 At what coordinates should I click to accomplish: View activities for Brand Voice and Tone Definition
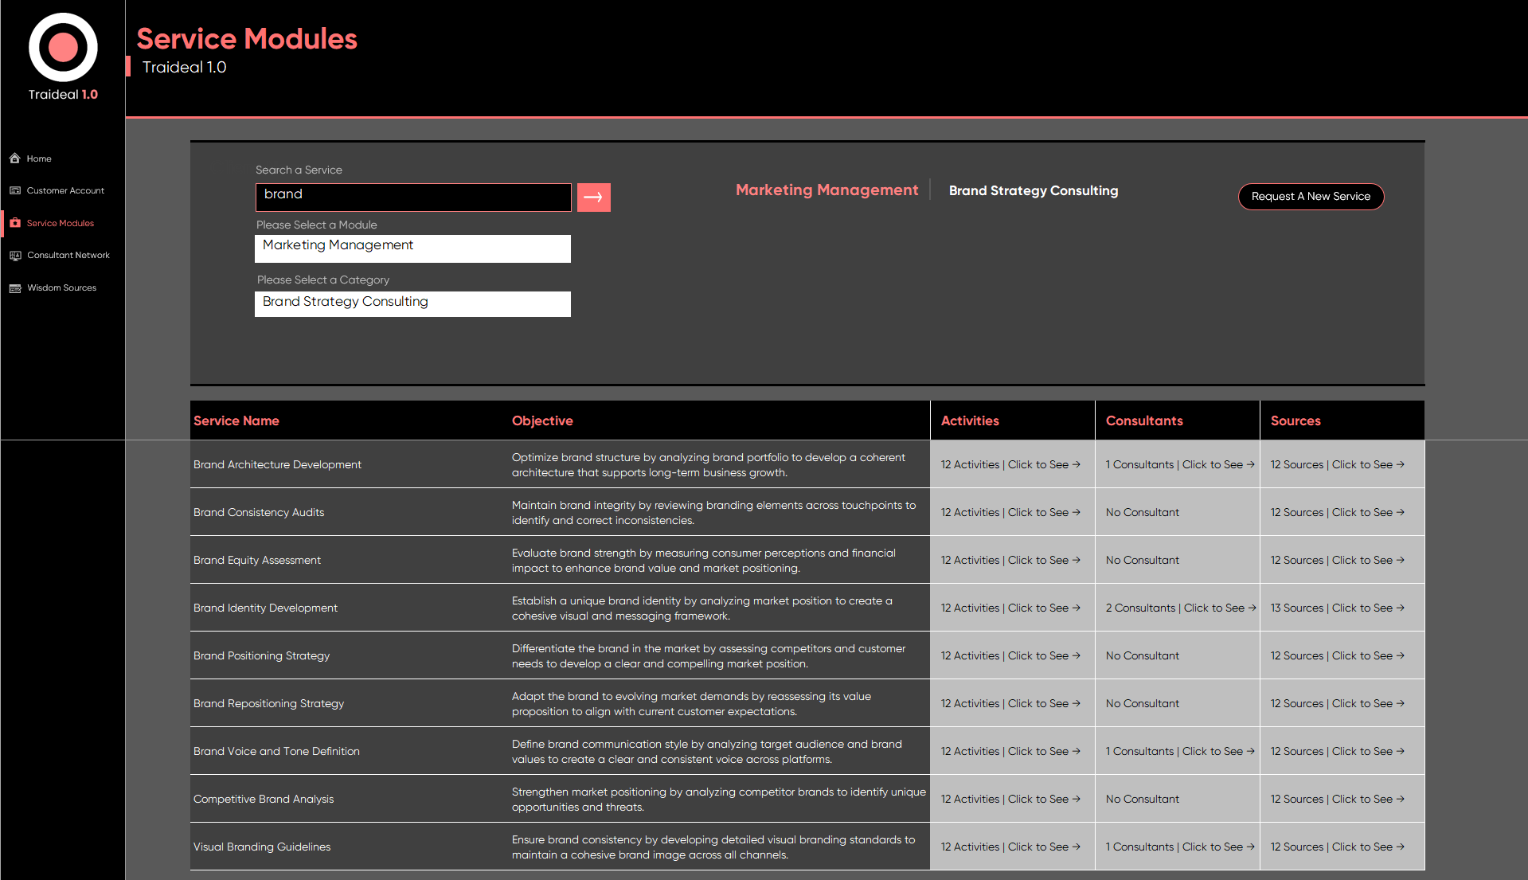(1010, 752)
